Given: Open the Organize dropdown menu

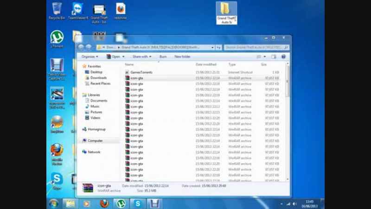Looking at the screenshot, I should click(90, 57).
